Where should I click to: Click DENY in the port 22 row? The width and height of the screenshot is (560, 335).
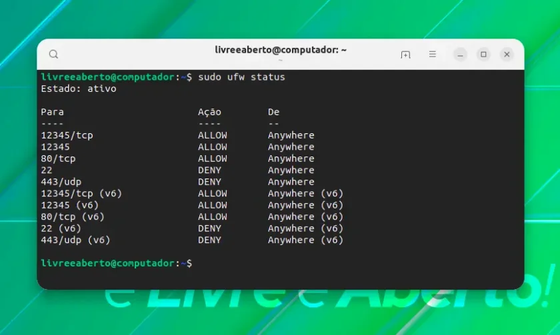(x=209, y=170)
